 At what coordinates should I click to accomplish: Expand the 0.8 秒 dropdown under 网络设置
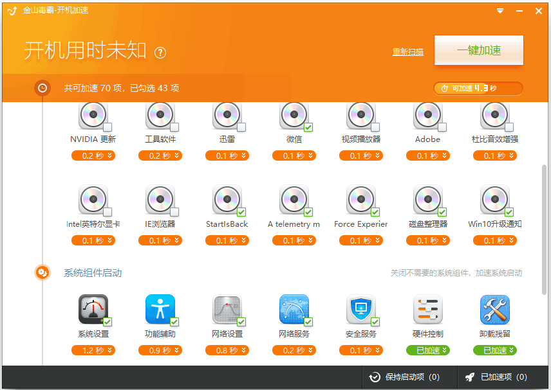pyautogui.click(x=227, y=350)
